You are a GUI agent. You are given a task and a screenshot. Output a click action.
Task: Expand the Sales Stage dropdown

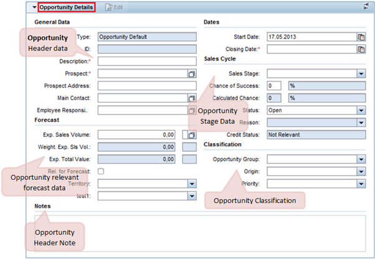pos(361,73)
